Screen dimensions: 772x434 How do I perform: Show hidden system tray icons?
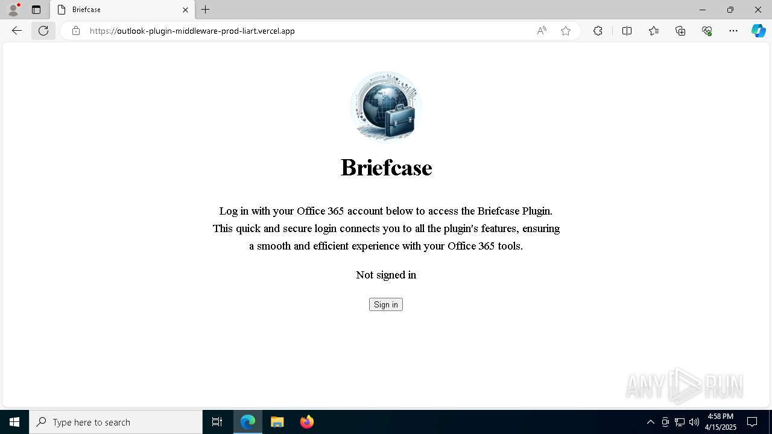(650, 422)
